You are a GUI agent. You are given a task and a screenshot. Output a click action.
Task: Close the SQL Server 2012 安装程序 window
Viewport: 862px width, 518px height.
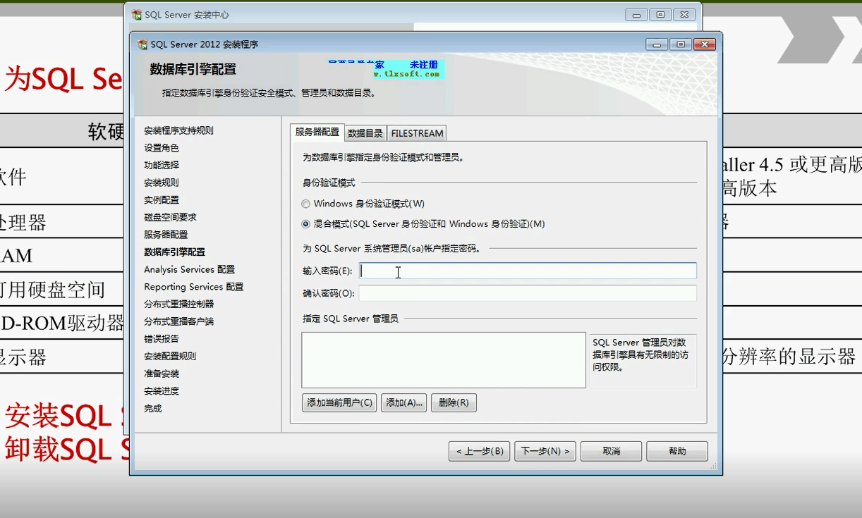[704, 44]
